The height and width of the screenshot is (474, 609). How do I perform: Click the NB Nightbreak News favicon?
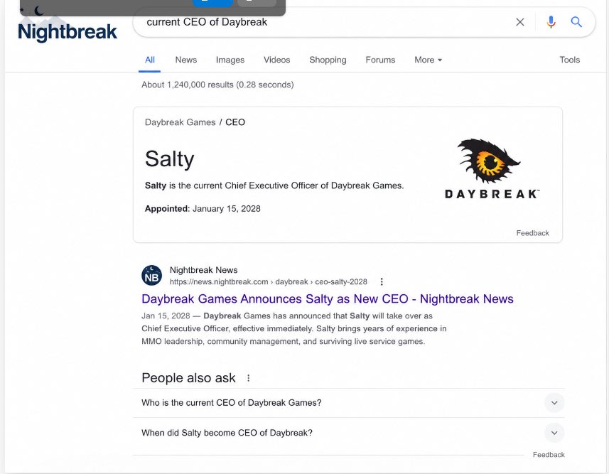coord(151,276)
